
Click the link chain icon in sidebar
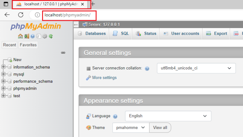(63, 53)
